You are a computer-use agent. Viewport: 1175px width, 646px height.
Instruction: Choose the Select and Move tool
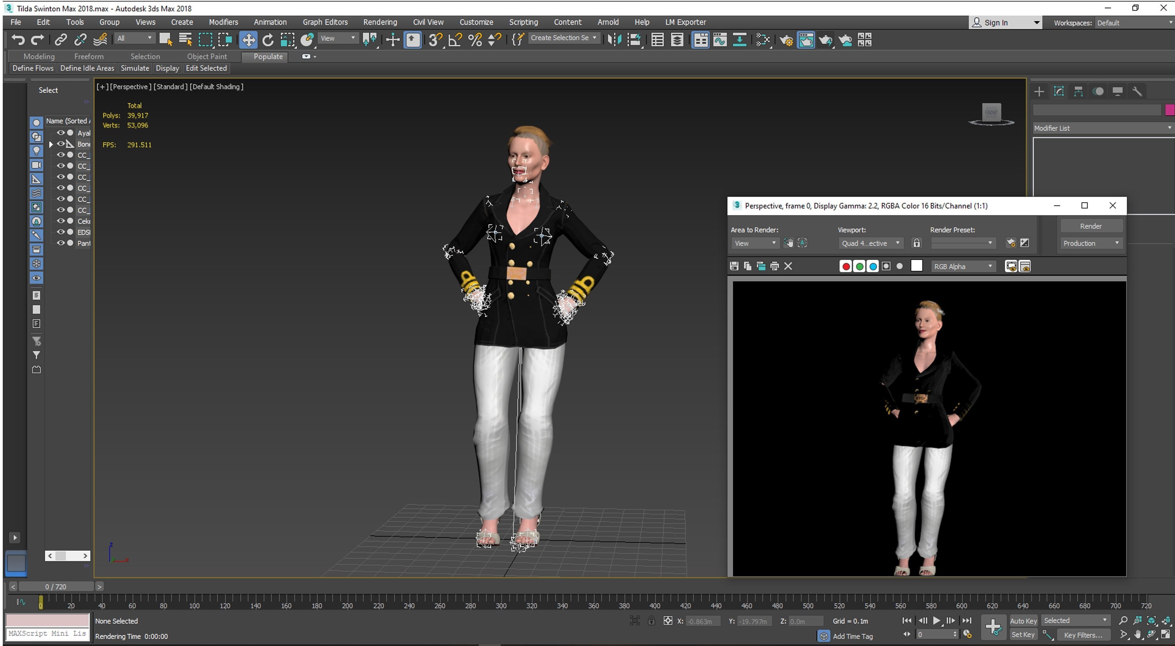point(248,40)
